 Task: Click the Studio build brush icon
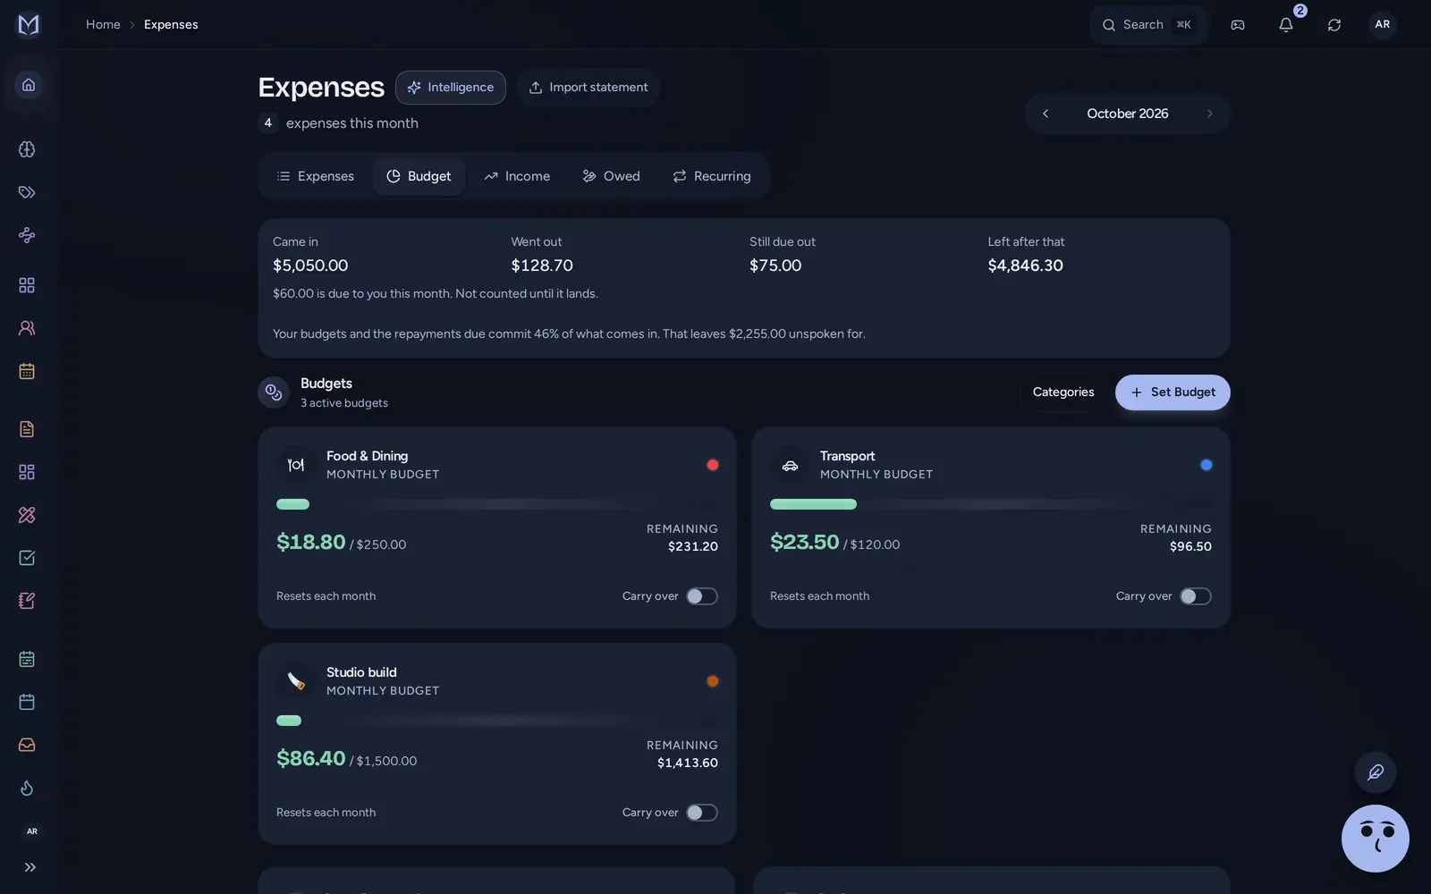pyautogui.click(x=296, y=681)
